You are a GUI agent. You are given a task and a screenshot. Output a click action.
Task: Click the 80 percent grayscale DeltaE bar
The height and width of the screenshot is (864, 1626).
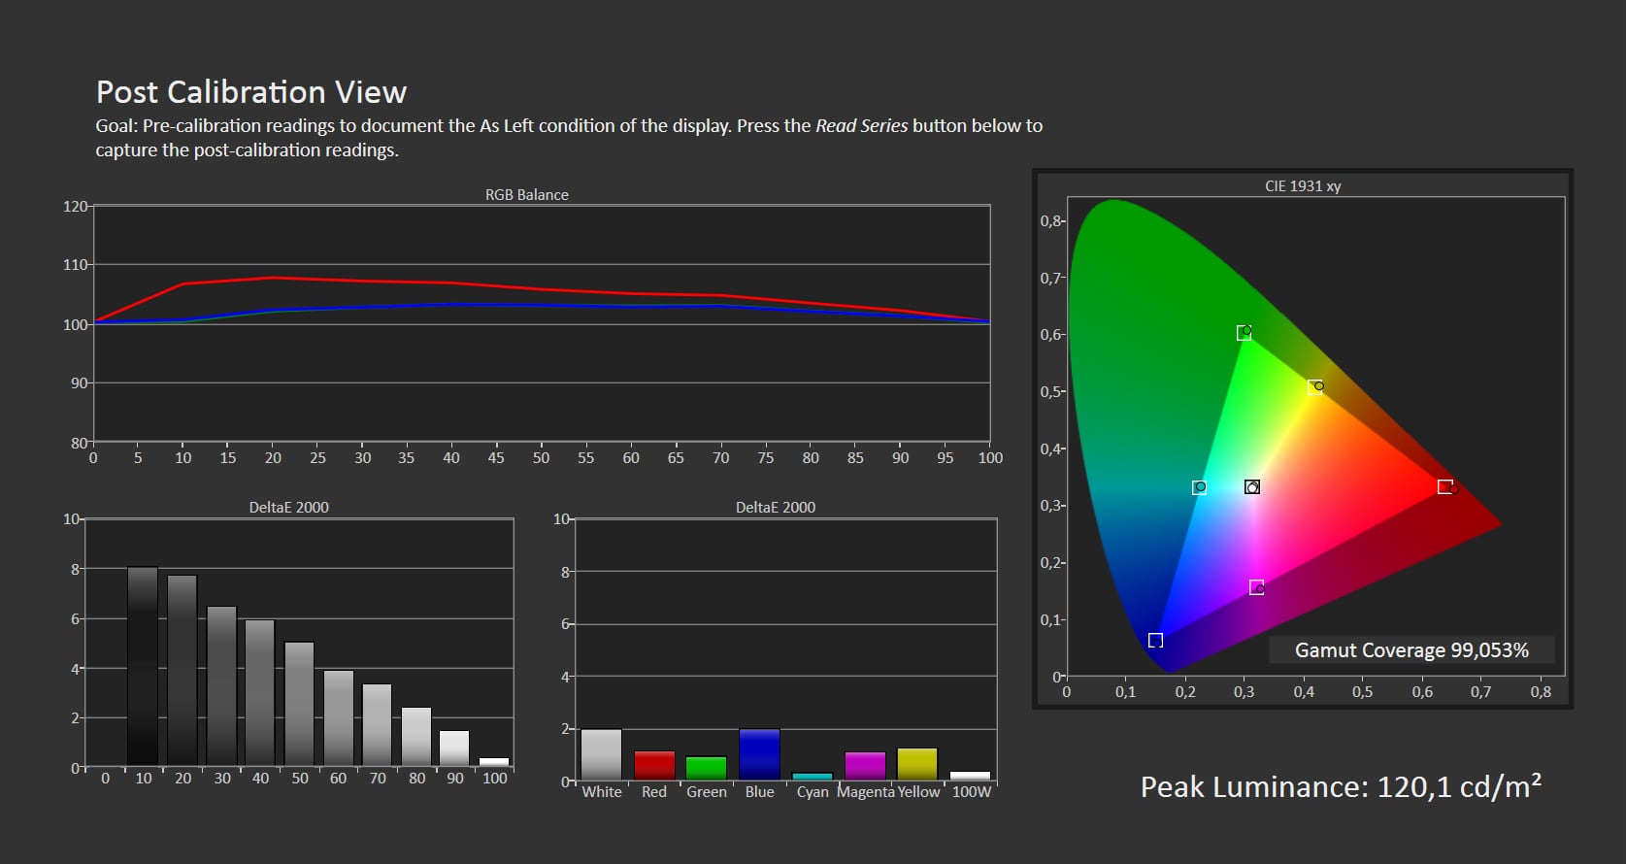(416, 737)
